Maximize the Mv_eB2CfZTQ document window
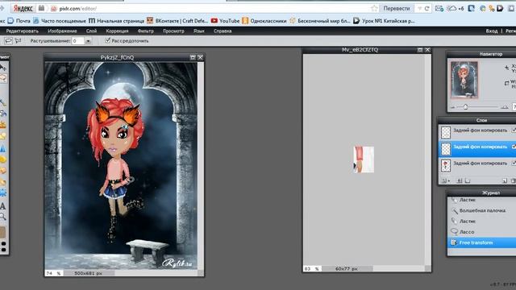The height and width of the screenshot is (290, 516). [x=420, y=50]
